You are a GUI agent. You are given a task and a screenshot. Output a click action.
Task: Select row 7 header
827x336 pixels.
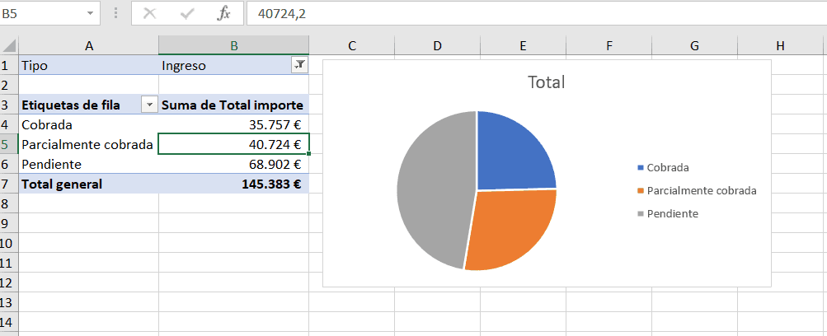click(x=9, y=184)
